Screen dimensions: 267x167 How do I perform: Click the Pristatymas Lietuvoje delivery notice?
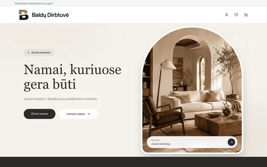coord(34,3)
